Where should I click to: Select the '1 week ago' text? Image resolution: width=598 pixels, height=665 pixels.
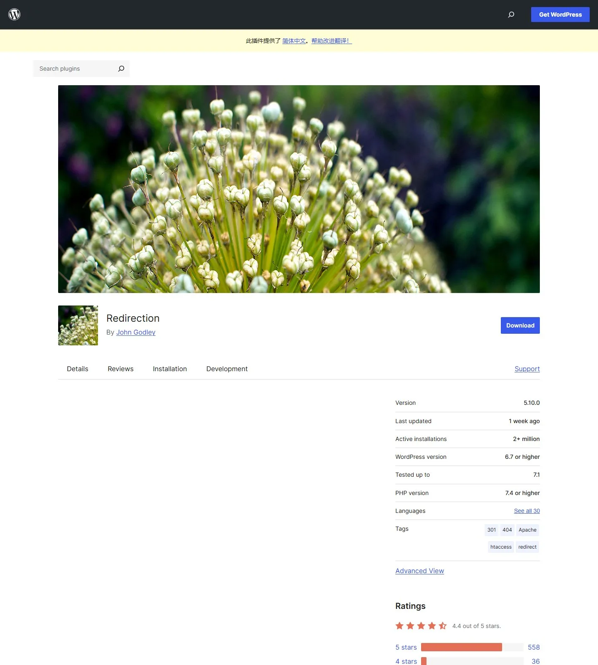524,421
